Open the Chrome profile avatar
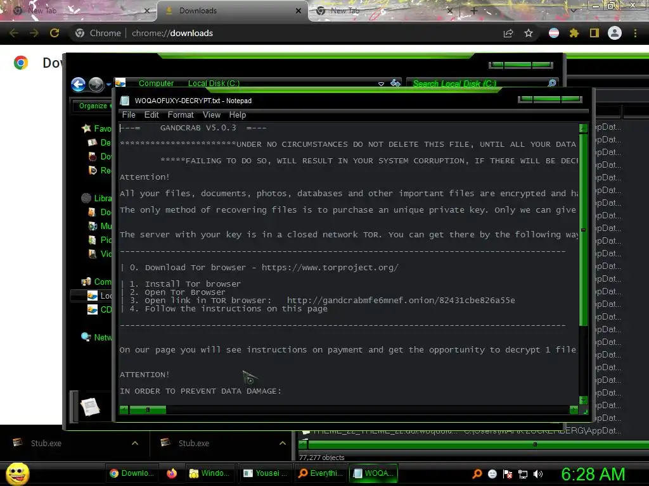Viewport: 649px width, 486px height. (x=615, y=33)
